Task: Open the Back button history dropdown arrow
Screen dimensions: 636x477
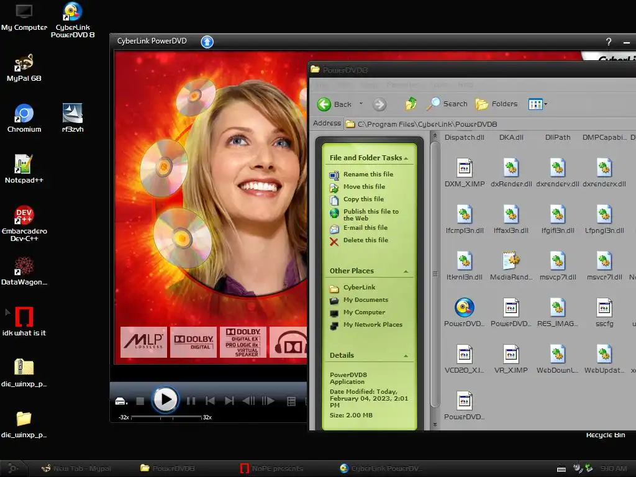Action: point(361,104)
